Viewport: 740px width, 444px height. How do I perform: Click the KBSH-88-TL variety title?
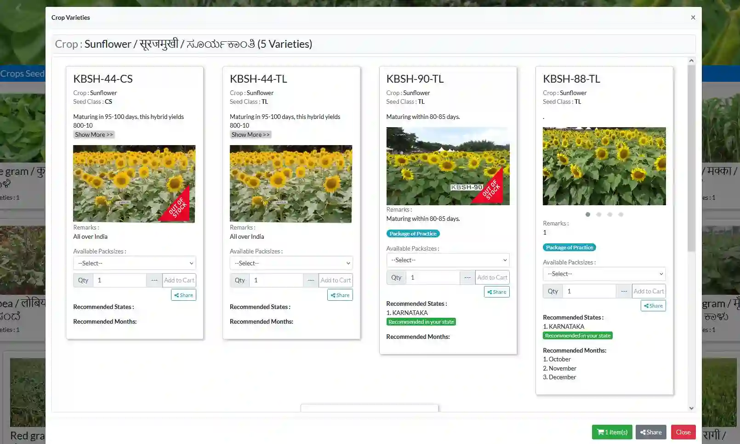(571, 79)
